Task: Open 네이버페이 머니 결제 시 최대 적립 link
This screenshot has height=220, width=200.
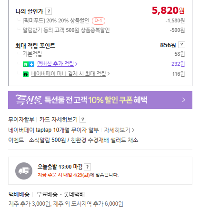Action: [x=69, y=74]
